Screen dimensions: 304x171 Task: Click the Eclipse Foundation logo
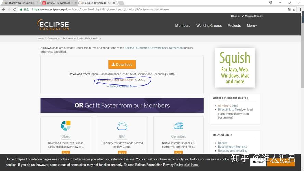click(53, 25)
